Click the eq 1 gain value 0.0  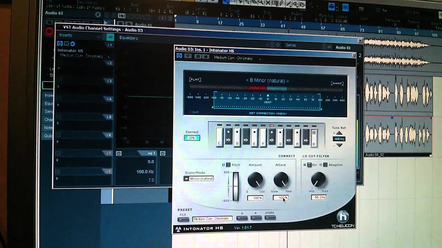click(x=151, y=162)
